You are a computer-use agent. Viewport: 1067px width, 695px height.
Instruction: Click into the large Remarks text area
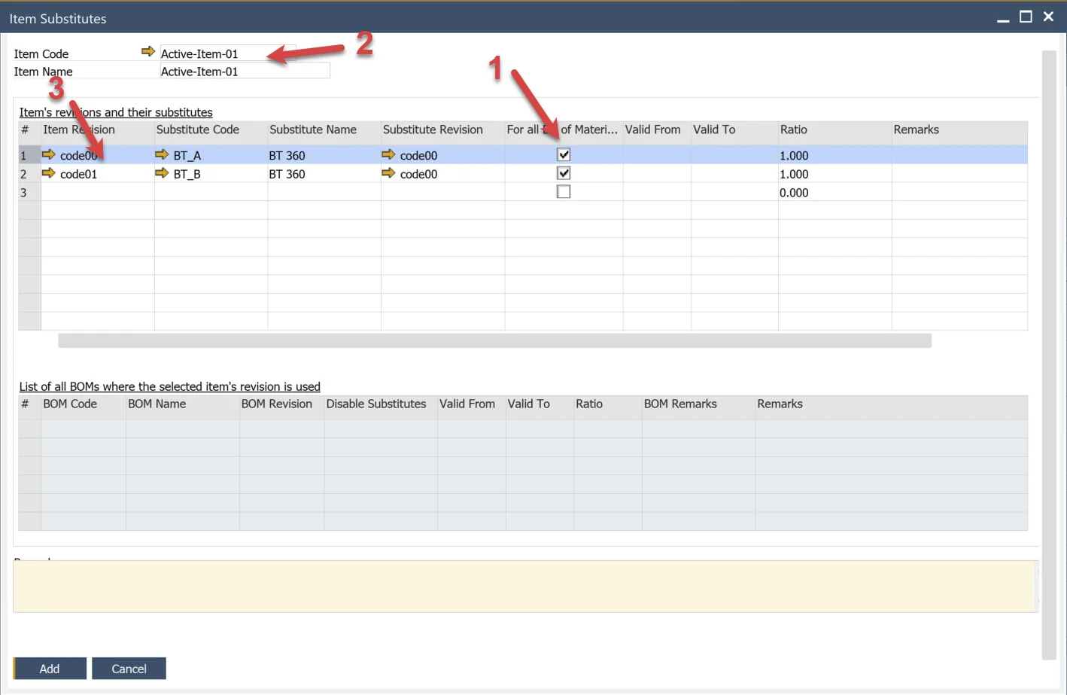[524, 587]
